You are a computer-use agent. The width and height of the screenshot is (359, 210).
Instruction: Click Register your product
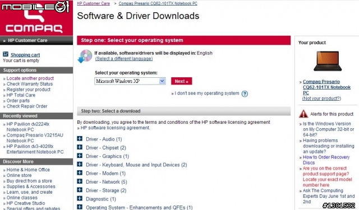click(x=29, y=90)
